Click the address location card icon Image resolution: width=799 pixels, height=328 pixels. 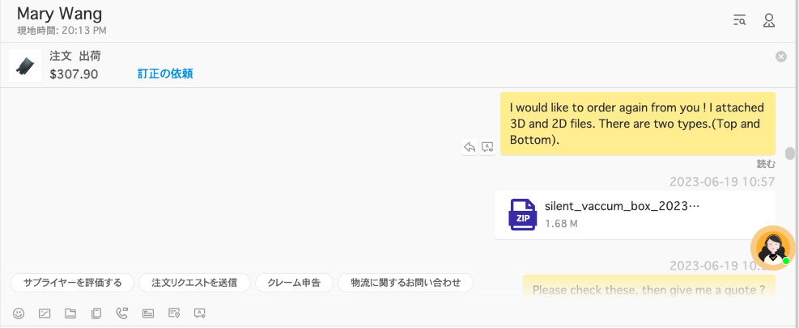tap(174, 313)
